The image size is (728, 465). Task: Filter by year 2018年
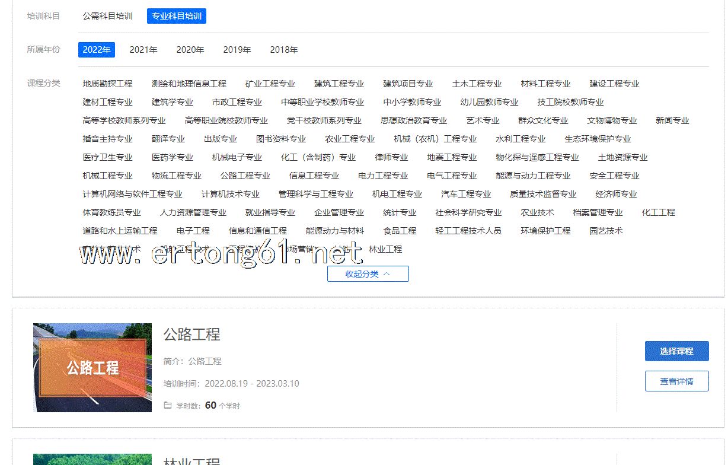[x=283, y=50]
